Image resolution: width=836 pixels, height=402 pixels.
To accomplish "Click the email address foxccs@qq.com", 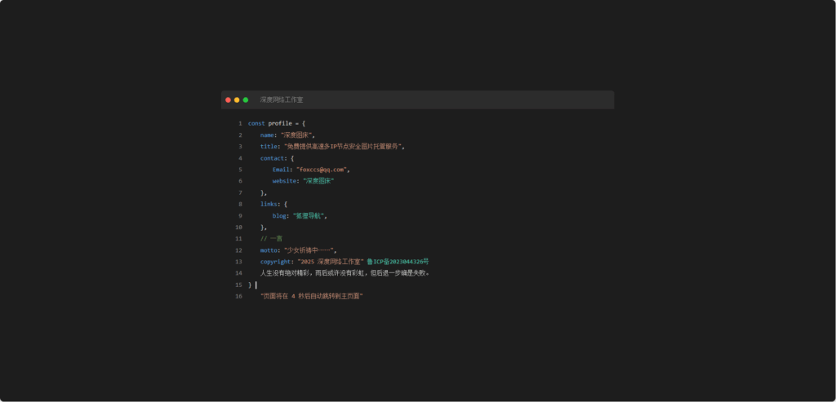I will coord(322,170).
